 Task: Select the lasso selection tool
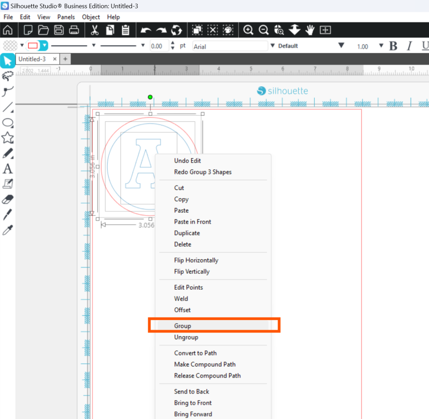[8, 76]
